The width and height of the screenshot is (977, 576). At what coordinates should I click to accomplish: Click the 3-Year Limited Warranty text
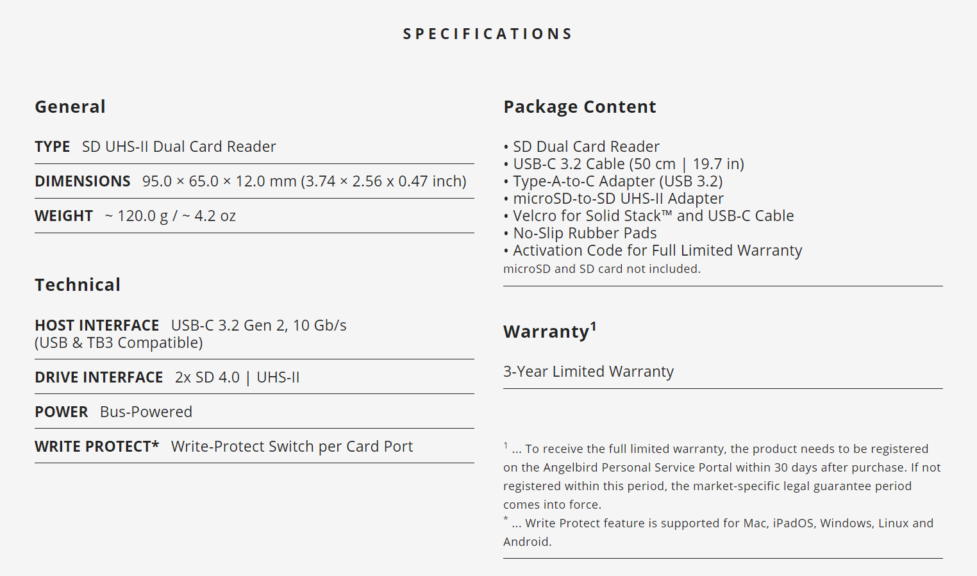(x=589, y=372)
